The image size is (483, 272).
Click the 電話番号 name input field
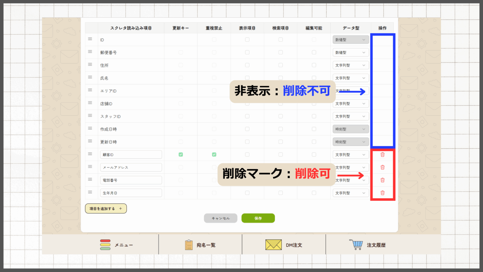coord(131,180)
